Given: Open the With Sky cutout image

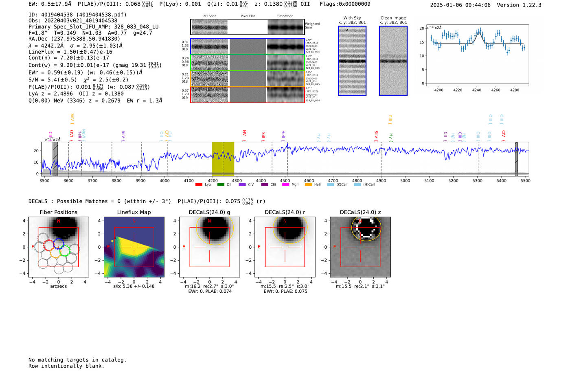Looking at the screenshot, I should (x=352, y=61).
